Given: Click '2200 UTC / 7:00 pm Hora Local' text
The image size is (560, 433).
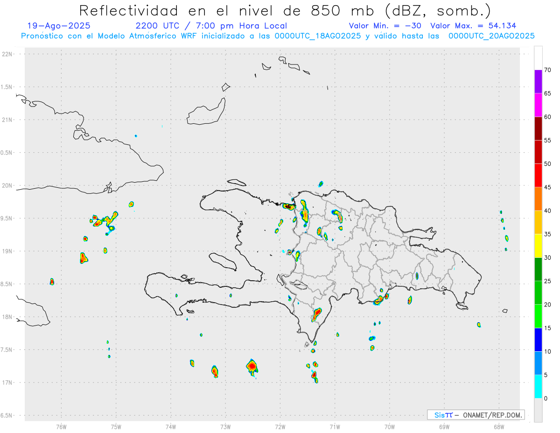Looking at the screenshot, I should tap(211, 26).
